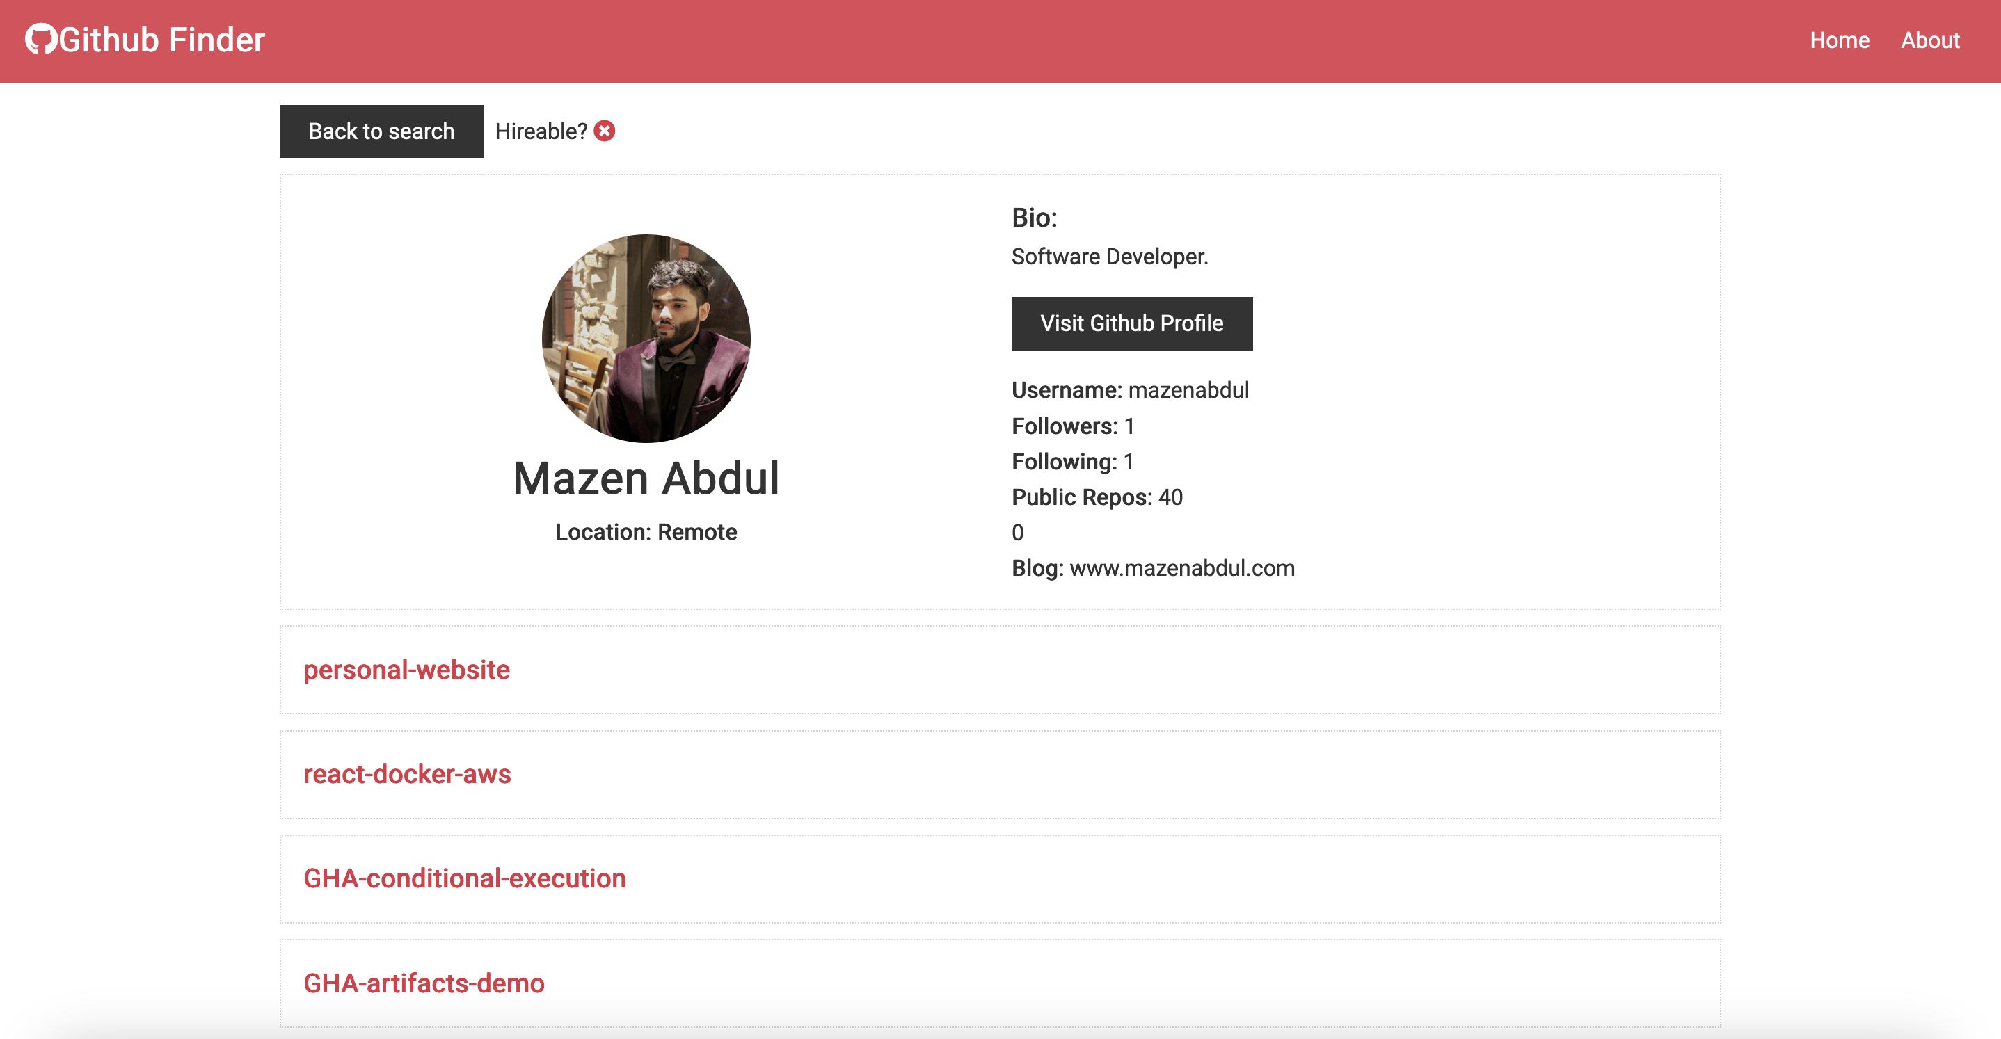Click the Followers: 1 line

[x=1073, y=426]
